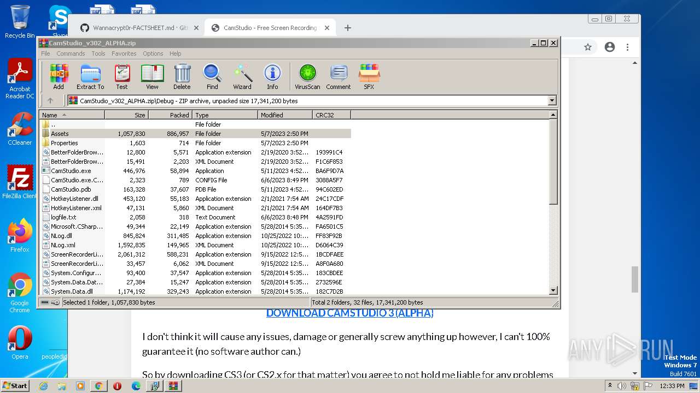Screen dimensions: 700x393
Task: Click the taskbar clock 12:33 PM
Action: (673, 385)
